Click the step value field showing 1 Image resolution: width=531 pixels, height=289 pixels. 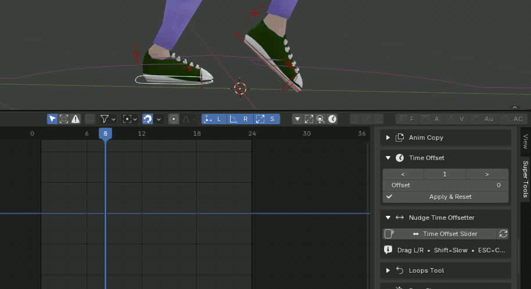(444, 174)
